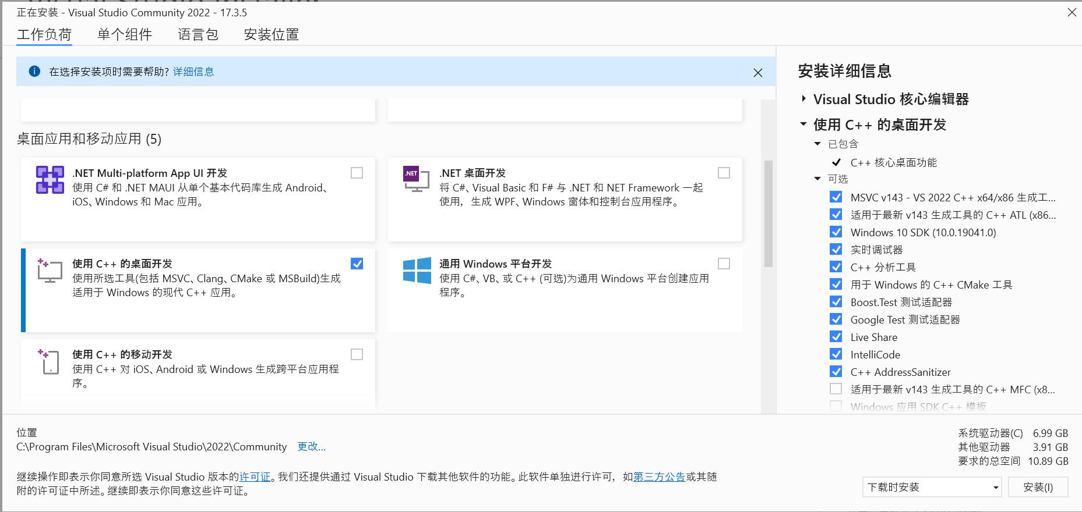This screenshot has width=1082, height=512.
Task: Enable the 通用 Windows 平台开发 workload checkbox
Action: (724, 264)
